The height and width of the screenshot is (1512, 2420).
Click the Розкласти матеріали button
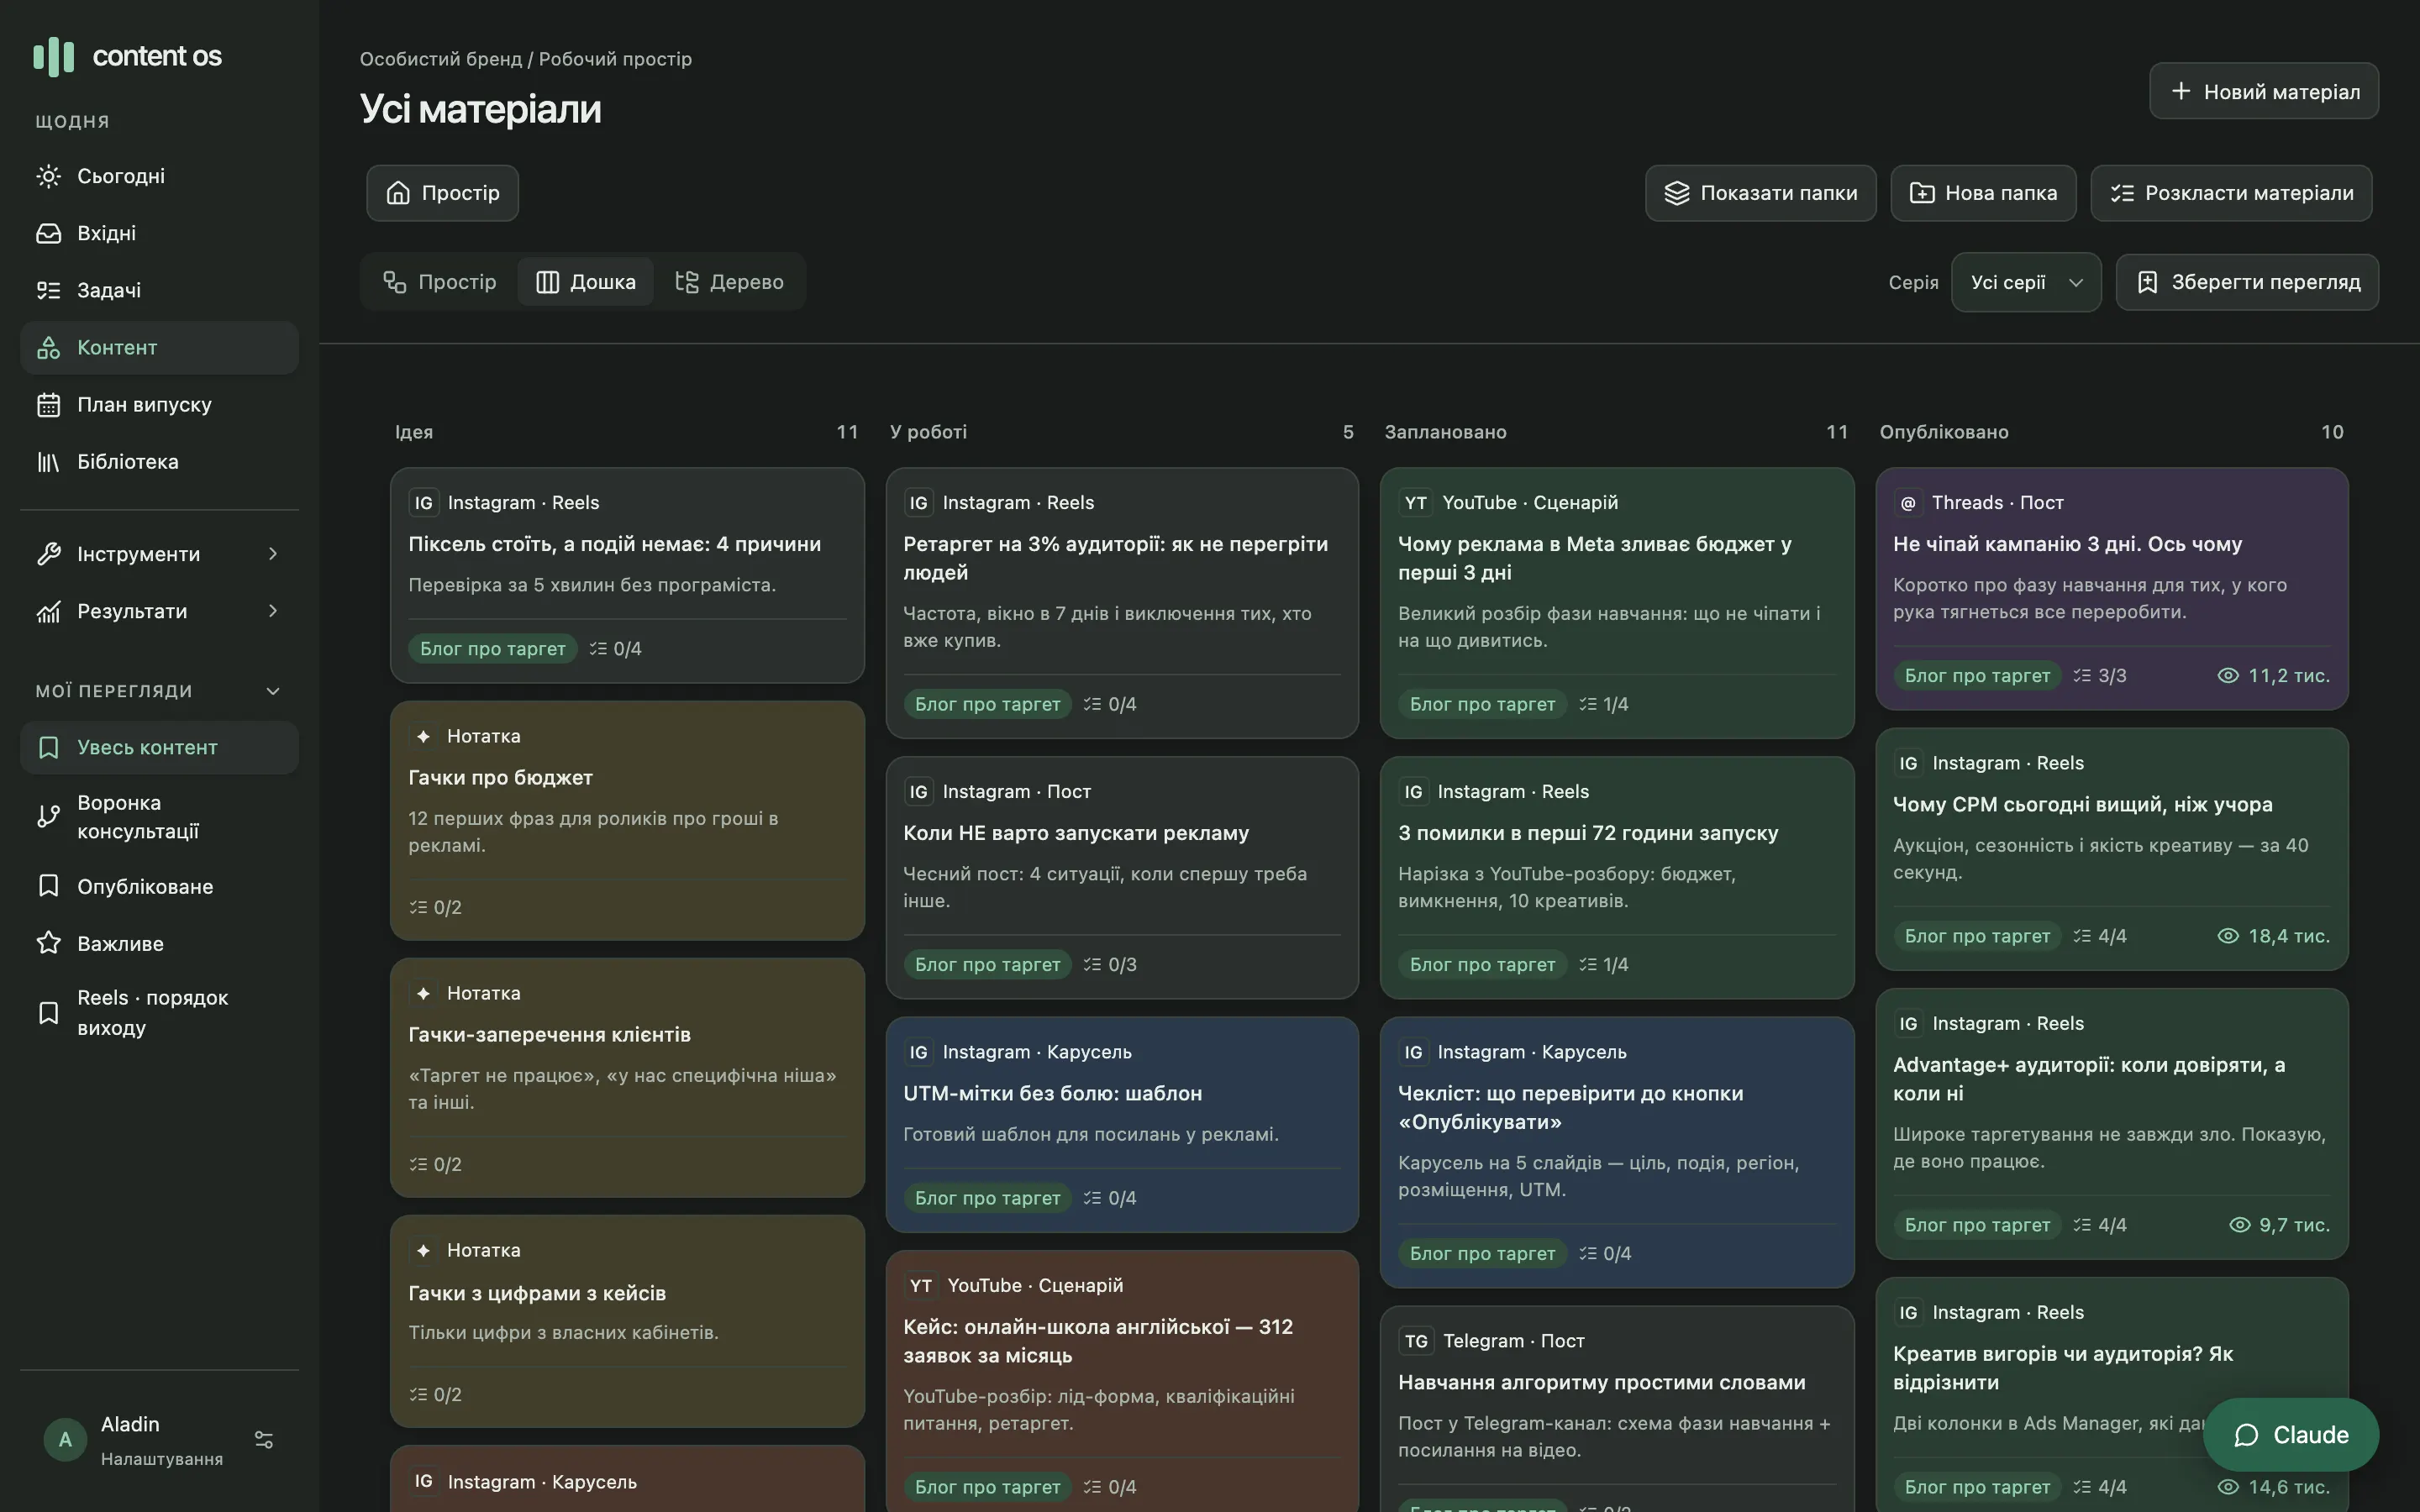point(2231,193)
